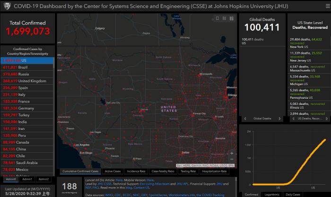
Task: Open the Esri Living Atlas team link
Action: [x=155, y=184]
